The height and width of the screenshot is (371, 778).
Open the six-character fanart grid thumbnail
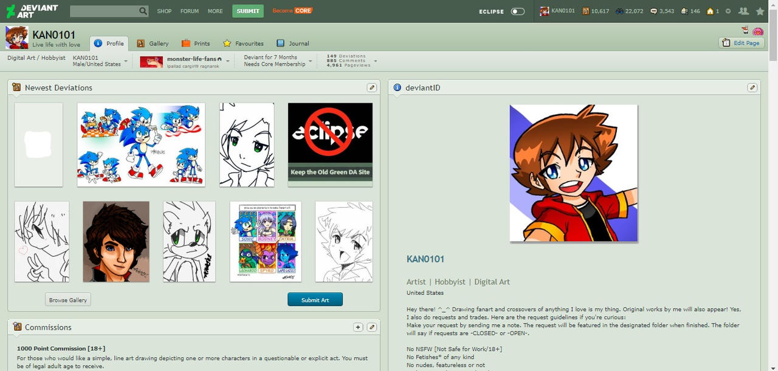266,242
